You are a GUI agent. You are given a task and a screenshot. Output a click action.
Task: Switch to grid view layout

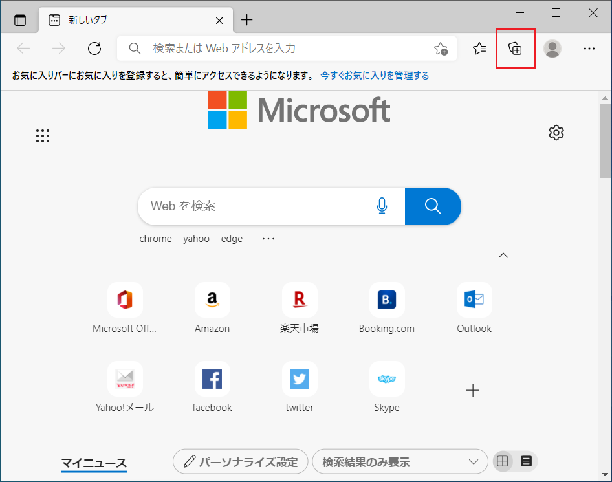point(503,461)
